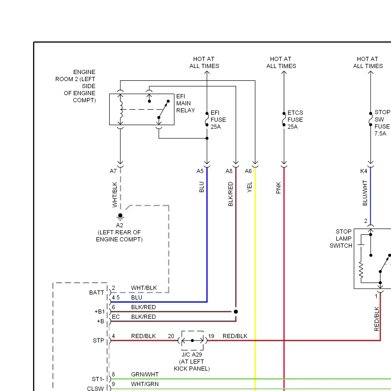Image resolution: width=391 pixels, height=391 pixels.
Task: Click the blue vertical wire below A5
Action: 207,235
